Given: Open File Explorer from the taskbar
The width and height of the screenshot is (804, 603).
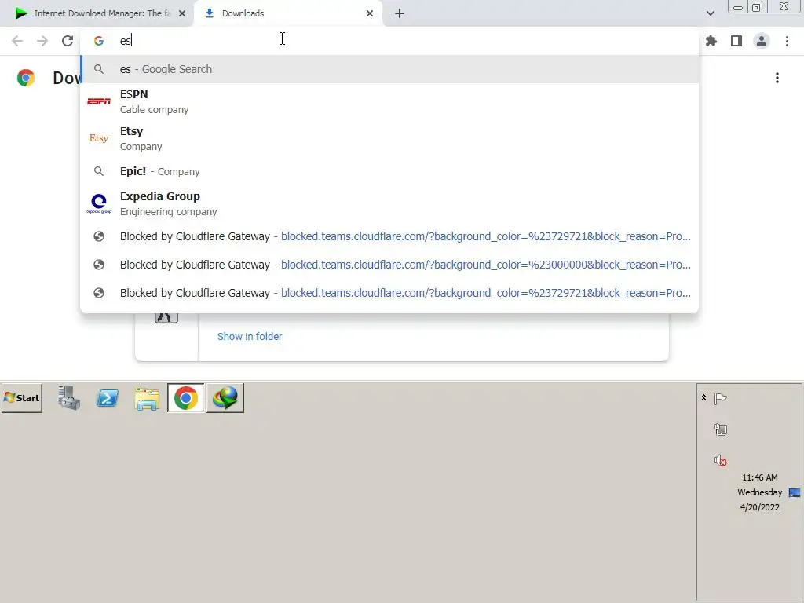Looking at the screenshot, I should 147,399.
